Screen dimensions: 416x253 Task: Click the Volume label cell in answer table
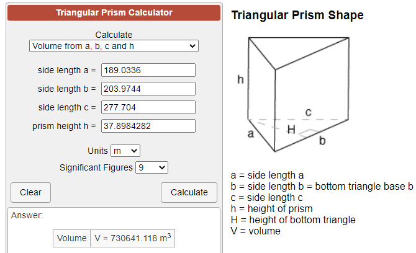coord(71,238)
